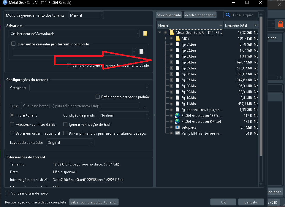Image resolution: width=285 pixels, height=207 pixels.
Task: Expand the MD5 folder tree node
Action: click(x=166, y=39)
